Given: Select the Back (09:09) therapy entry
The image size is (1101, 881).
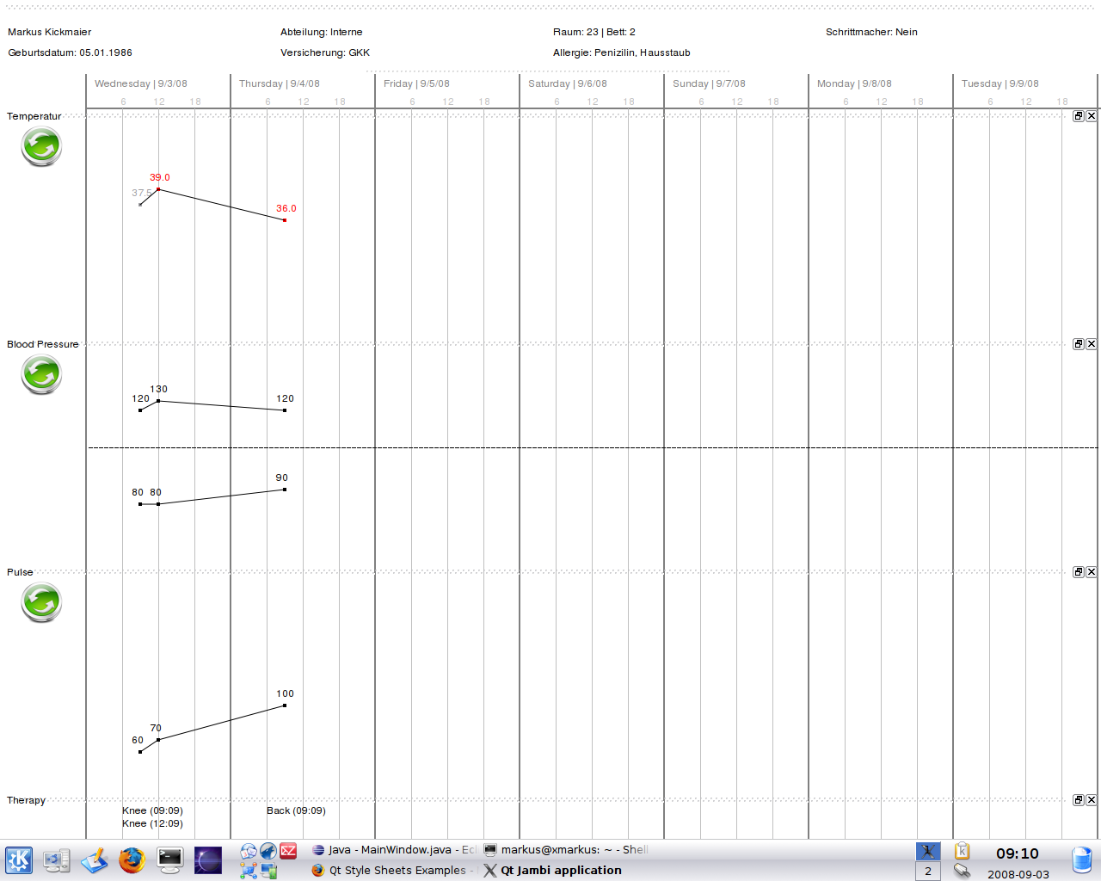Looking at the screenshot, I should tap(296, 810).
